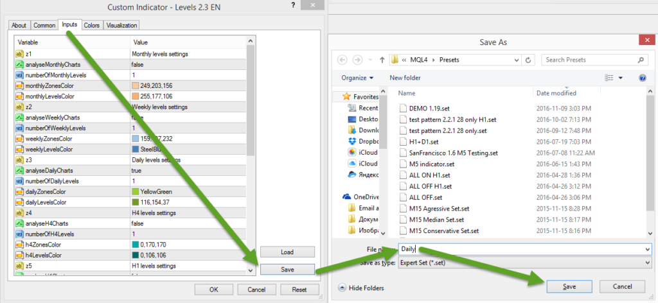
Task: Open the Visualization tab
Action: (x=122, y=26)
